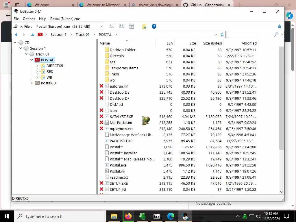This screenshot has width=296, height=222.
Task: Collapse the Session 1 tree node
Action: (x=21, y=48)
